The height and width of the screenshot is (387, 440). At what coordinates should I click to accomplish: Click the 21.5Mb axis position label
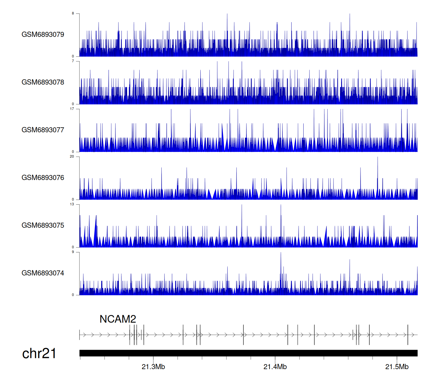coord(397,367)
